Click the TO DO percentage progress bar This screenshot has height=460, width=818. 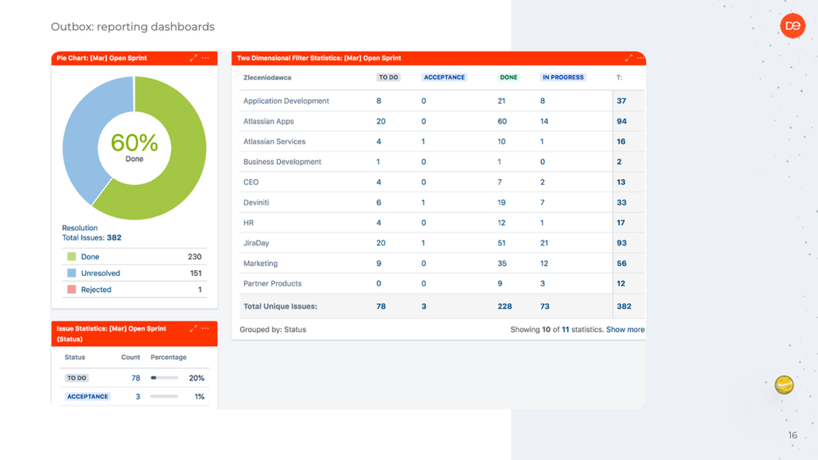[x=165, y=377]
